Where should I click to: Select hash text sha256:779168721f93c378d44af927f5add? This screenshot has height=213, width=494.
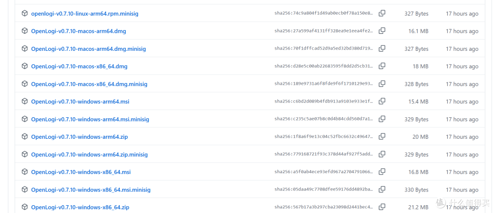click(x=323, y=154)
